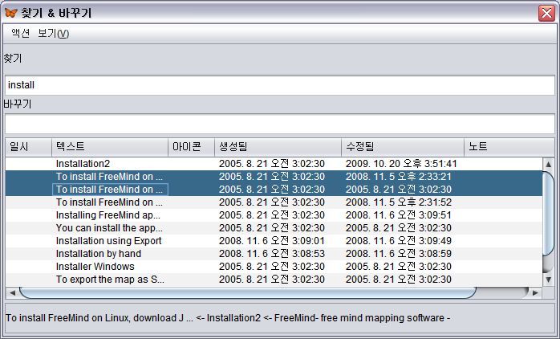Sort by the 수정됨 column header

pos(403,147)
